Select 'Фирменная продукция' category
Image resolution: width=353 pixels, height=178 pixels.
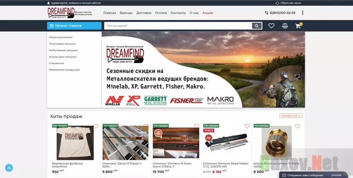(x=64, y=70)
